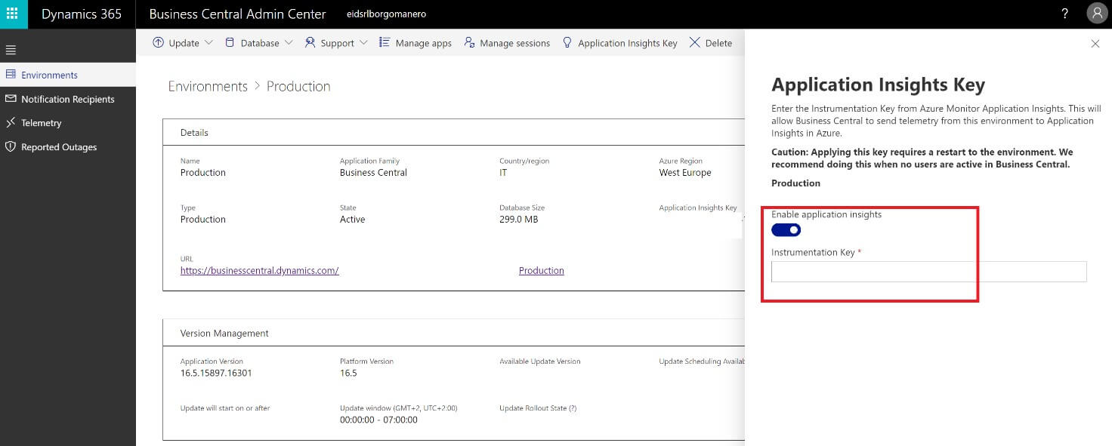Follow the underlined Production link
The width and height of the screenshot is (1112, 446).
click(x=542, y=270)
